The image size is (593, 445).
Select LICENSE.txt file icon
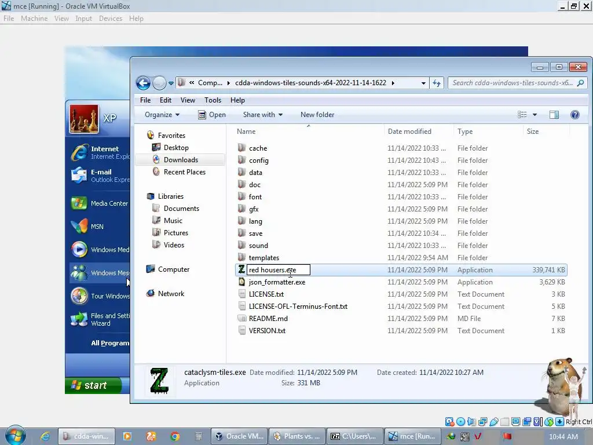pyautogui.click(x=241, y=294)
